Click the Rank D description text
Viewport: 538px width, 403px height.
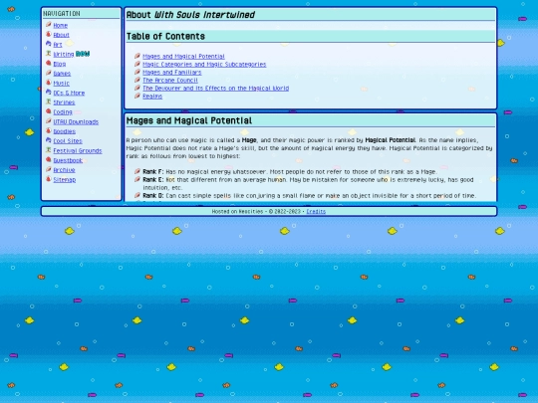321,196
